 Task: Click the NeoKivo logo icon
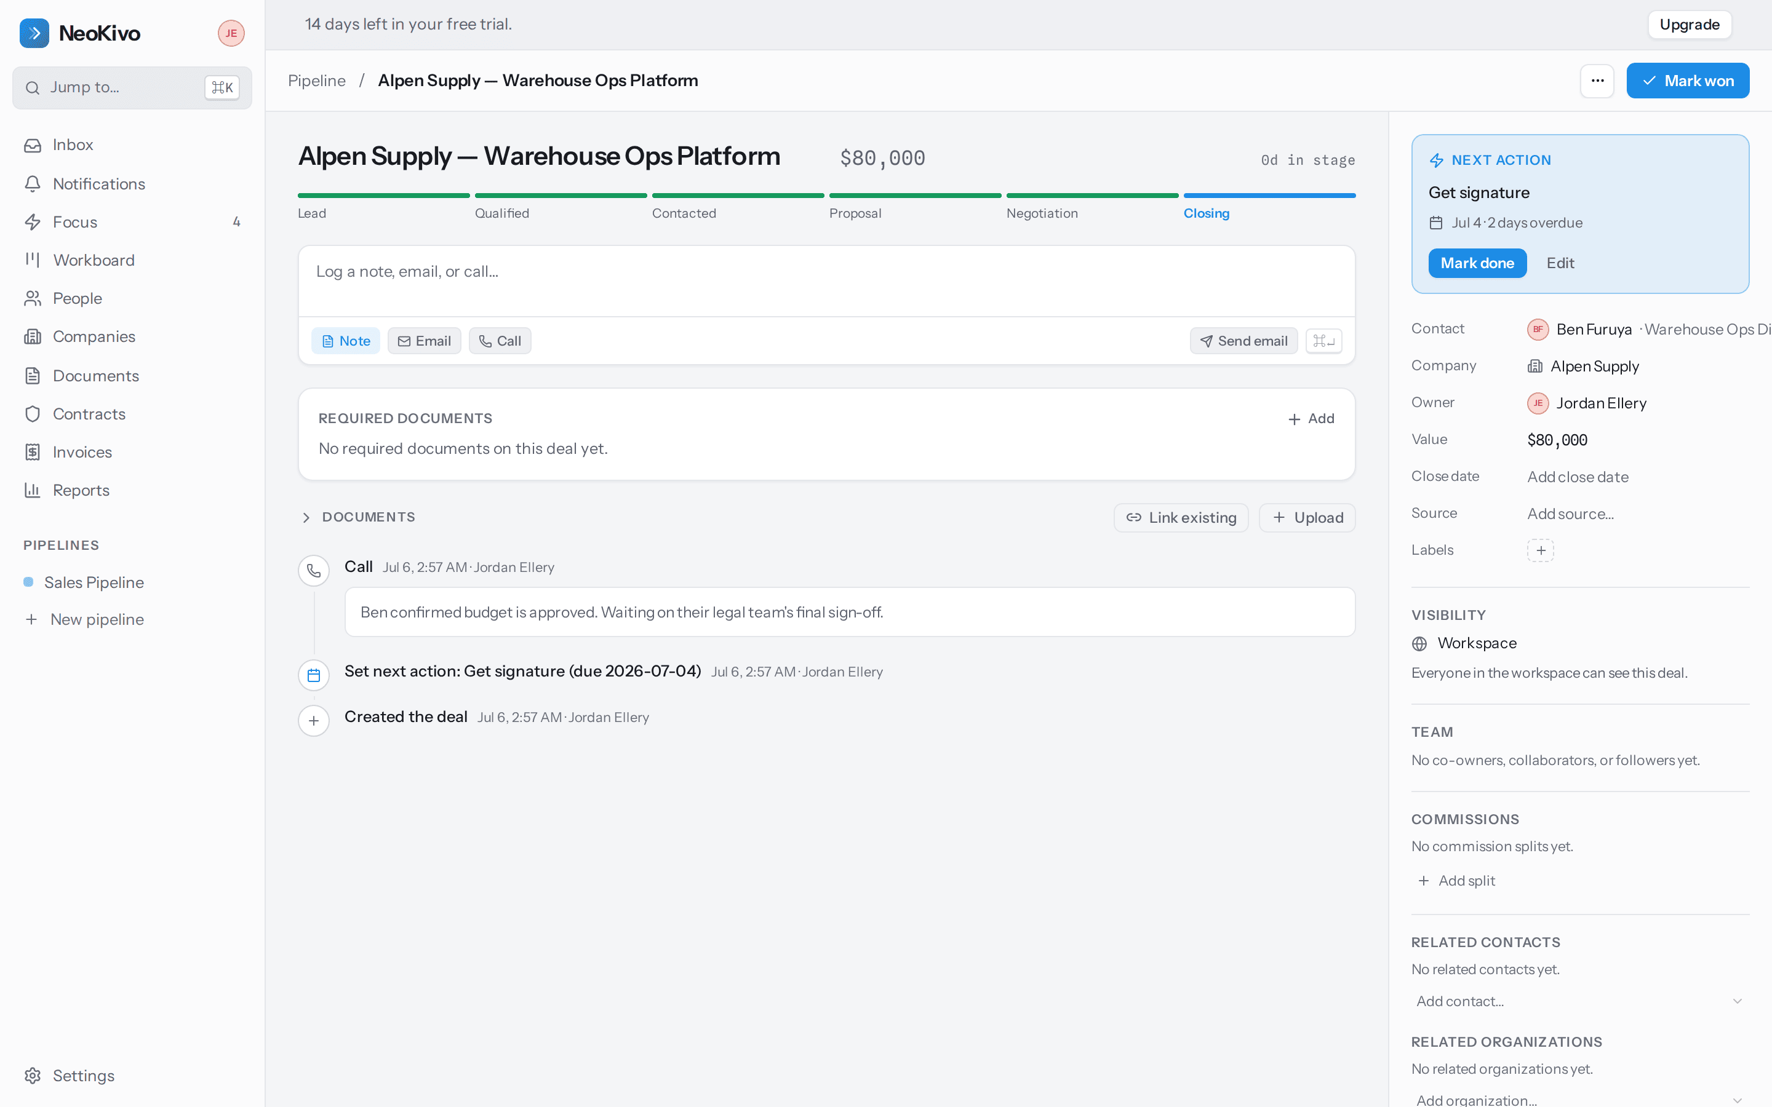click(x=34, y=33)
